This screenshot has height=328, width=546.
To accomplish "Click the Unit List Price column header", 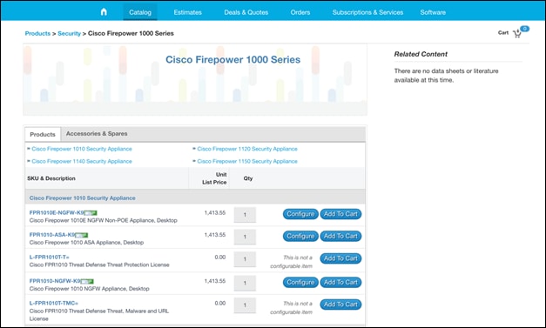I will tap(214, 178).
